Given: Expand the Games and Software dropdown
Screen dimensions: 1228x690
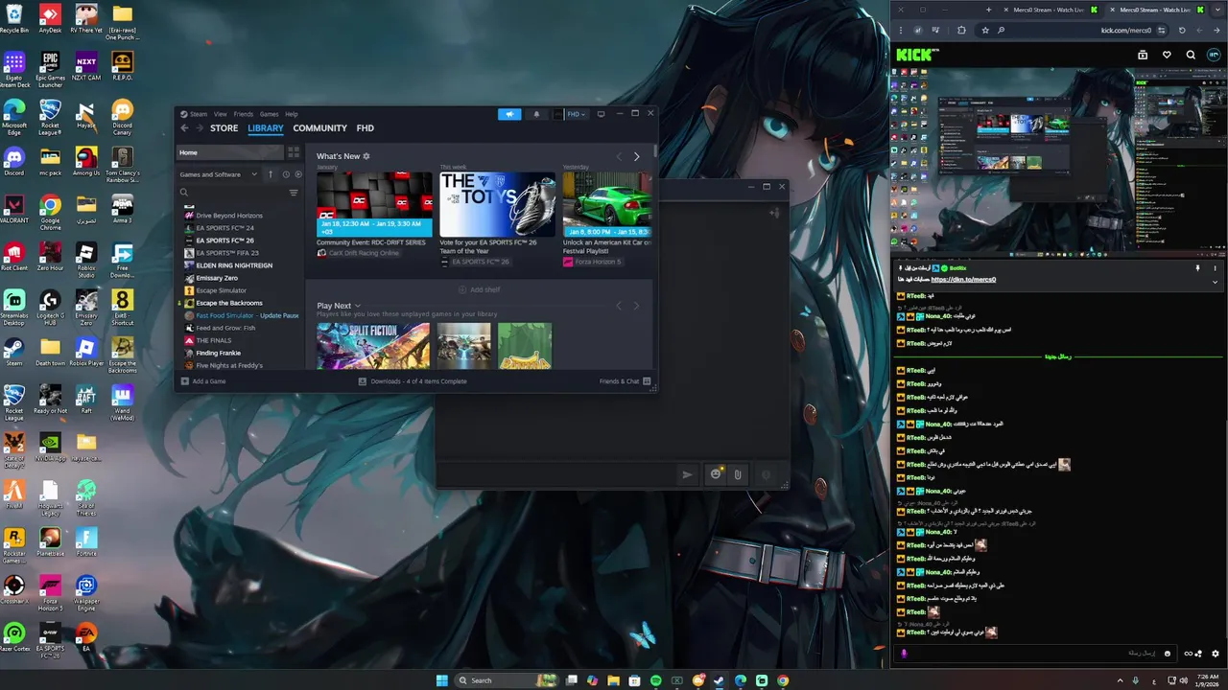Looking at the screenshot, I should pyautogui.click(x=218, y=174).
